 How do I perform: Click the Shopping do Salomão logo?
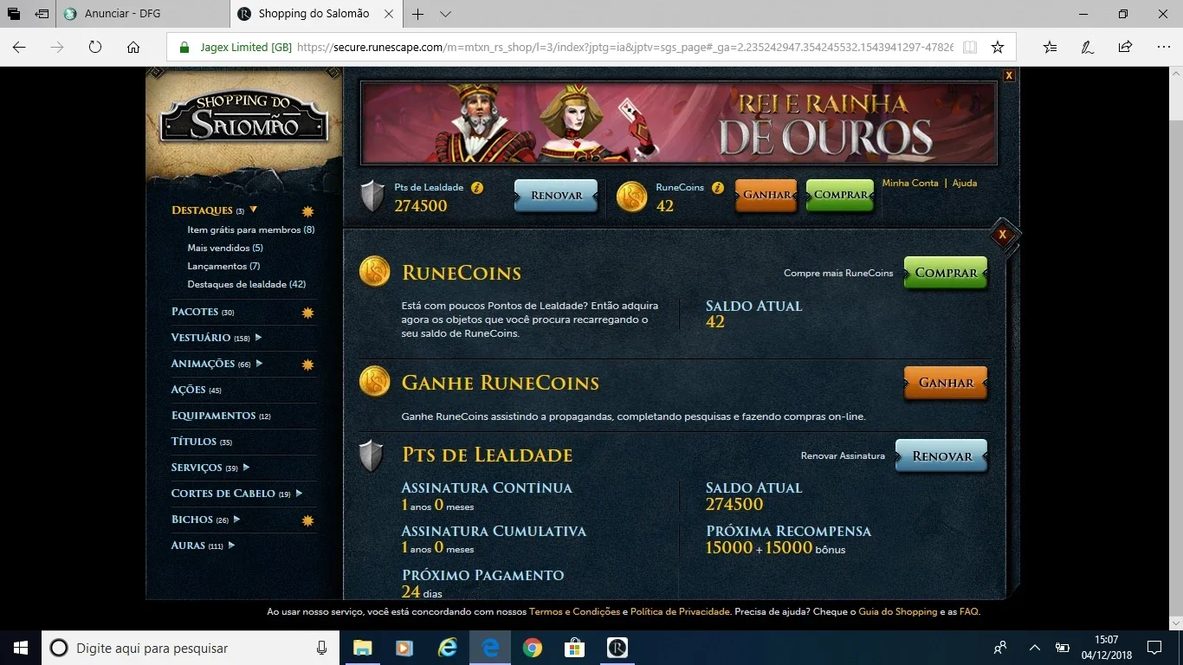click(x=245, y=117)
